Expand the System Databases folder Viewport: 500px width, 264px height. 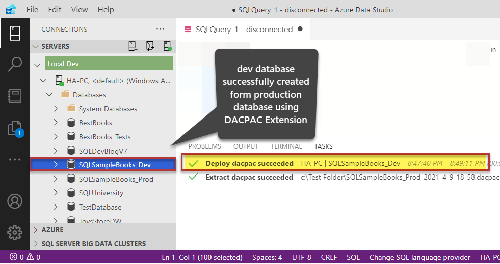[56, 108]
